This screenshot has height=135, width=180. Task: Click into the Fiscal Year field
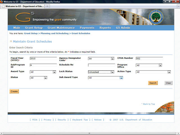[43, 58]
